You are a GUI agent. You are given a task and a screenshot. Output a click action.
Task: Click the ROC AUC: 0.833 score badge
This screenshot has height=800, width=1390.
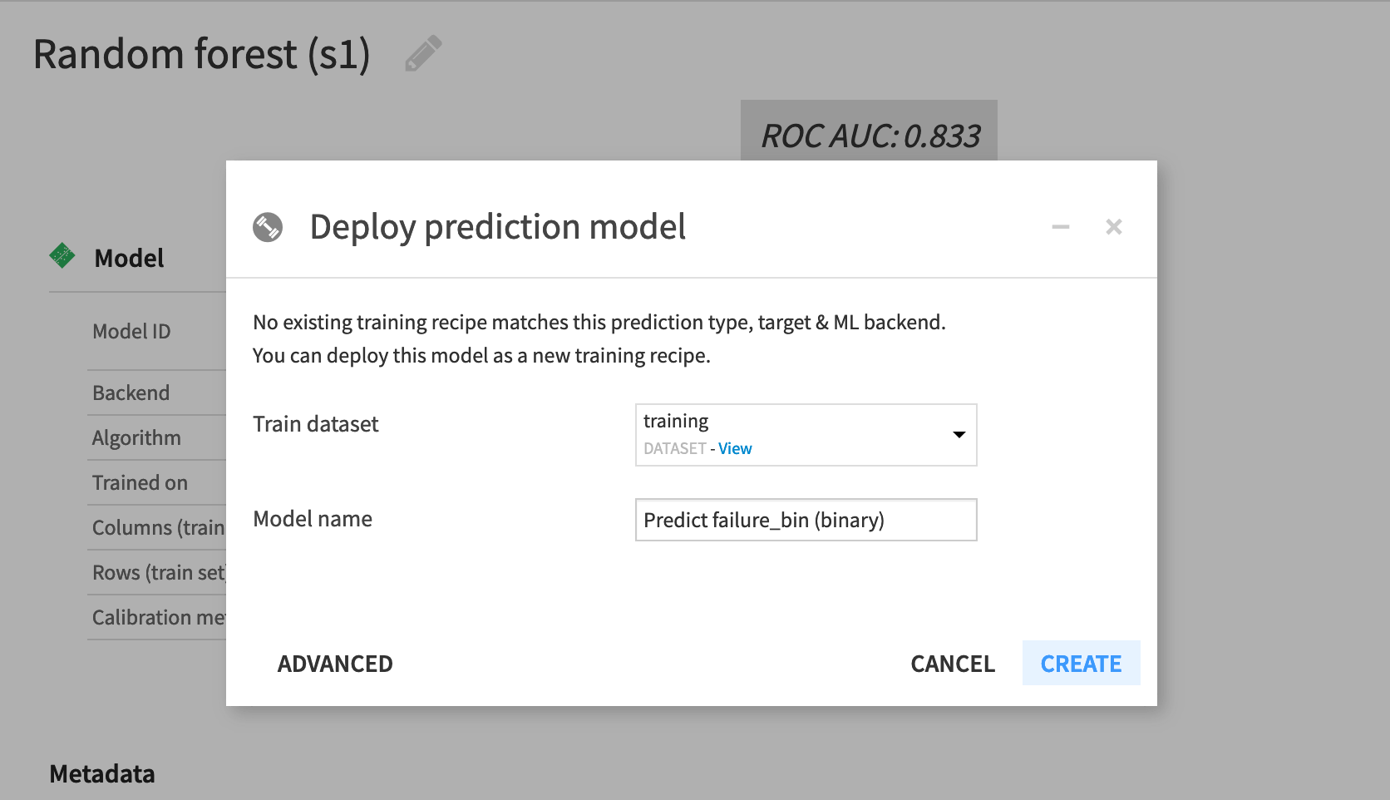tap(868, 132)
